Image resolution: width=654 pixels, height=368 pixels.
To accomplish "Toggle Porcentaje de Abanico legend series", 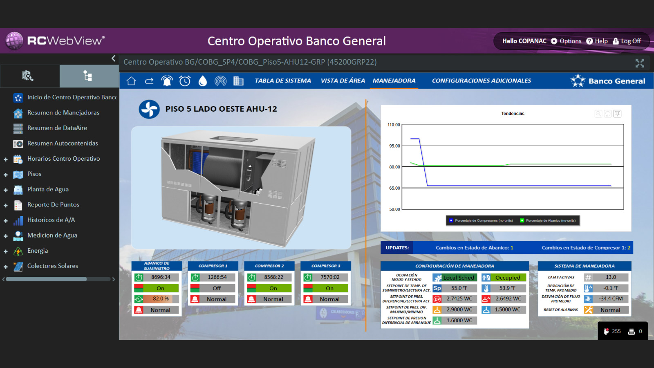I will (x=548, y=220).
